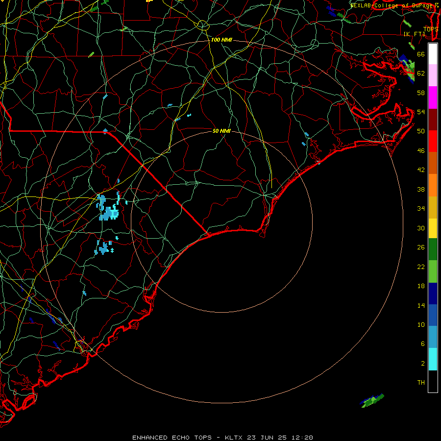Click the "KLTX" station identifier in caption

coord(234,438)
